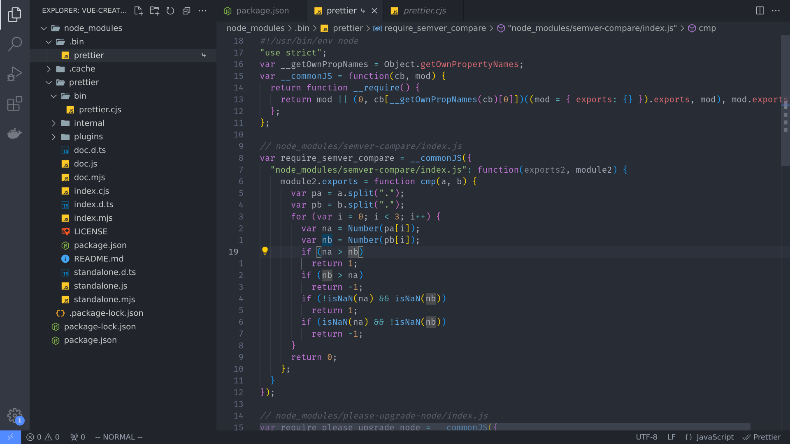Refresh the Explorer file tree
The width and height of the screenshot is (790, 444).
point(170,11)
